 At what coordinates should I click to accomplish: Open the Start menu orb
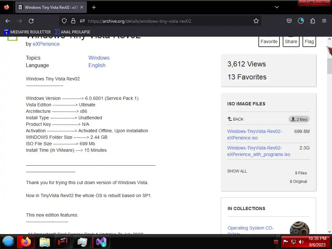click(8, 242)
